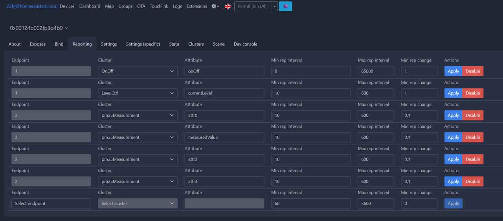Switch to the Bind tab
This screenshot has width=503, height=221.
[x=59, y=44]
